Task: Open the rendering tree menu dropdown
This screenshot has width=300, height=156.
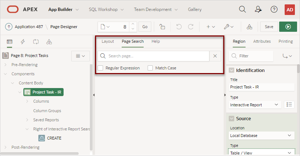Action: (80, 56)
